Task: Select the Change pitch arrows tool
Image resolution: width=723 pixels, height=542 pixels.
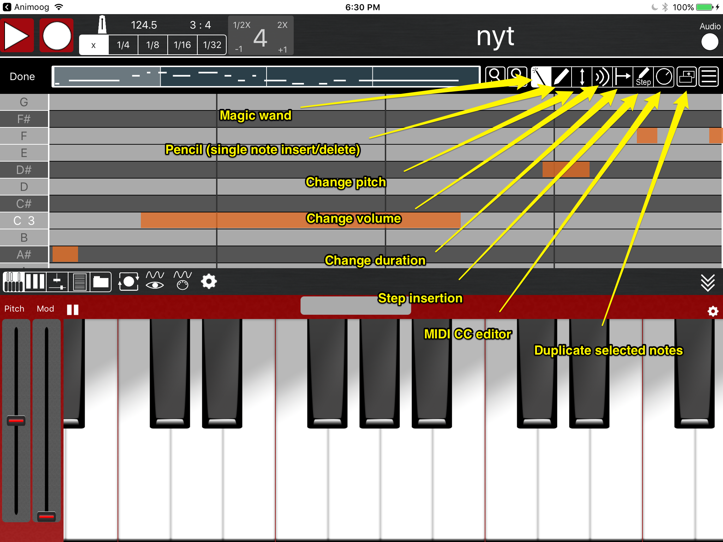Action: coord(582,77)
